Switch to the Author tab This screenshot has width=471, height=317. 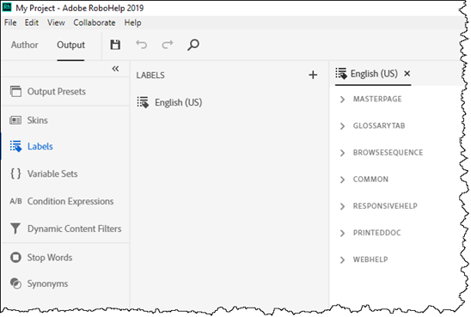pos(25,45)
